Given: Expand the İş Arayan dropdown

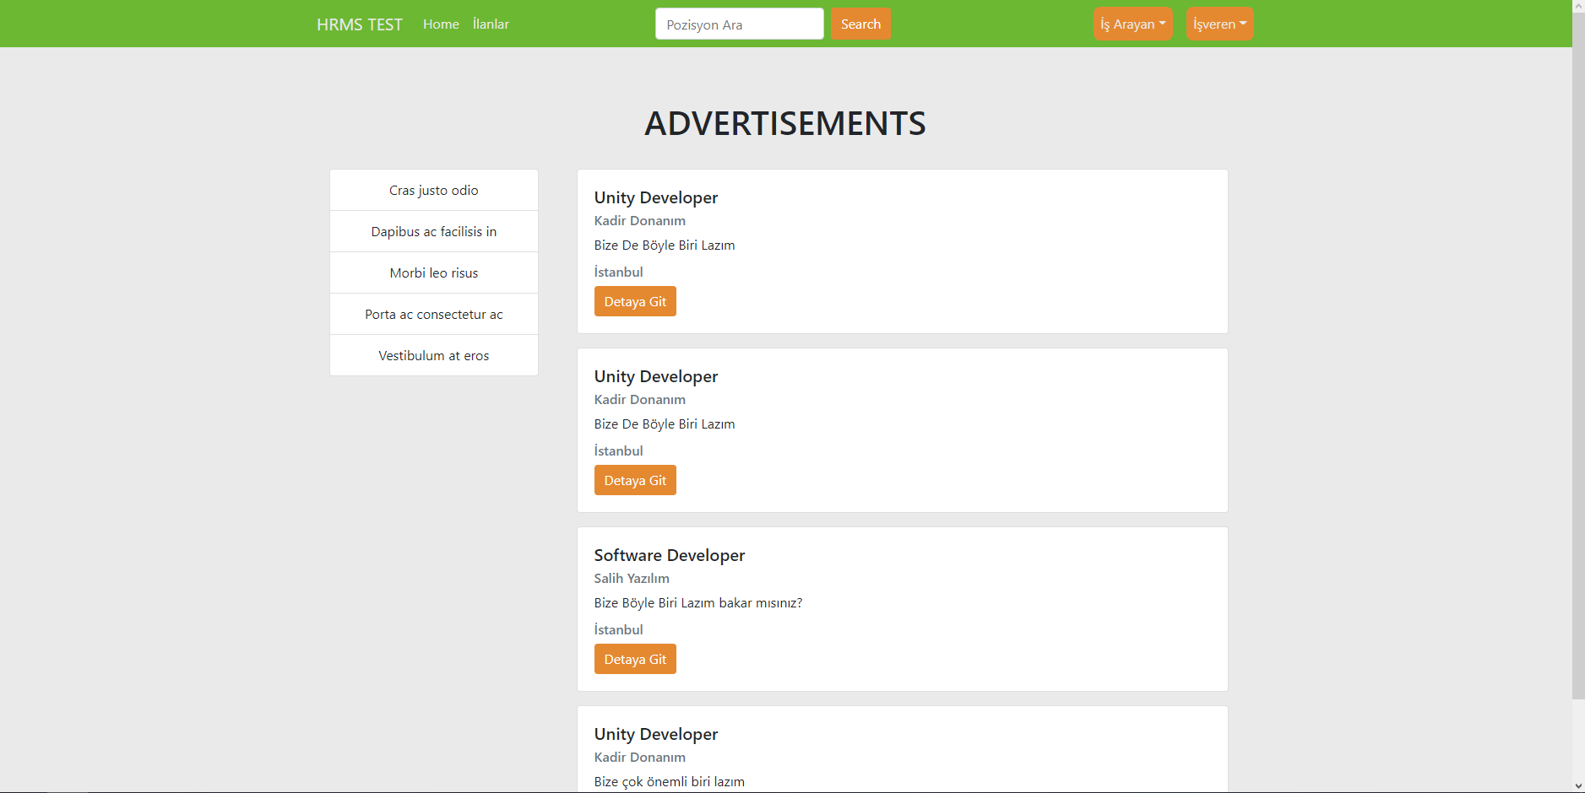Looking at the screenshot, I should coord(1132,24).
